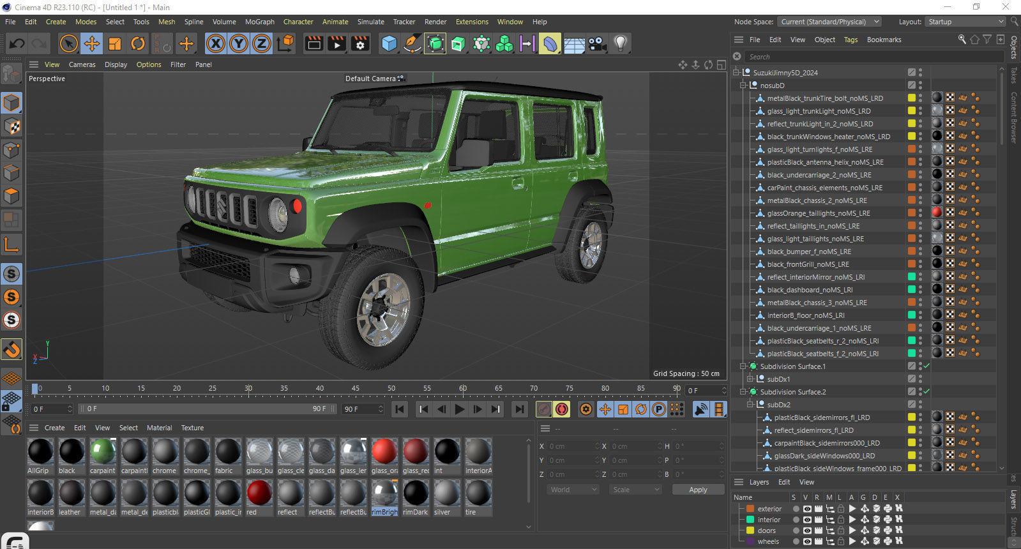The image size is (1021, 549).
Task: Open the Scale mode dropdown
Action: (635, 490)
